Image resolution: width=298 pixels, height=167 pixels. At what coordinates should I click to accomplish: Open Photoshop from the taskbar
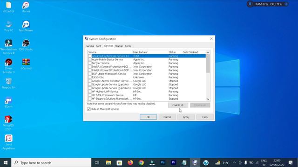point(163,163)
